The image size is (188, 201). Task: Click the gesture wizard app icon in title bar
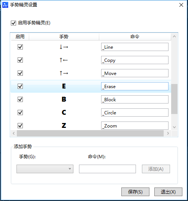pos(5,5)
